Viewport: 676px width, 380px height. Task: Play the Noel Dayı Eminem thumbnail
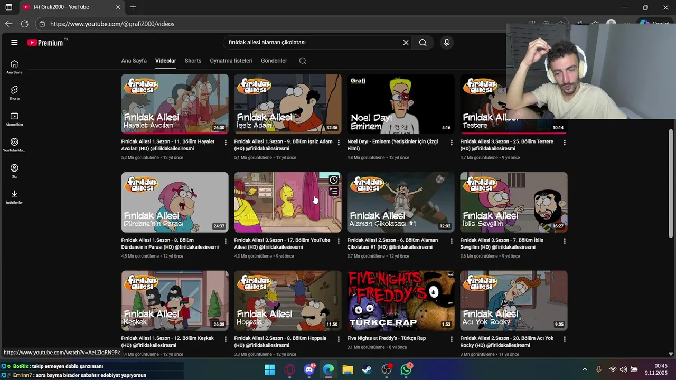[401, 104]
